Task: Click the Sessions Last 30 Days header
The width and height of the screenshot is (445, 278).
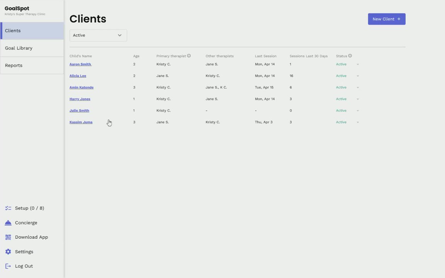Action: [308, 56]
